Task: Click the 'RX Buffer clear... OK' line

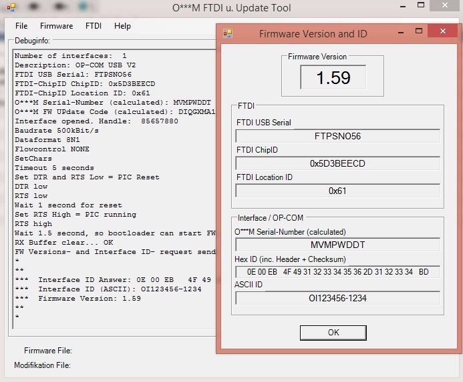Action: (63, 243)
